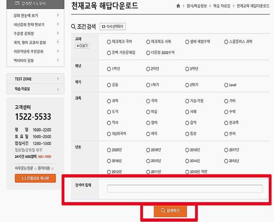Select the 2019년 year option
This screenshot has height=222, width=274.
click(148, 150)
